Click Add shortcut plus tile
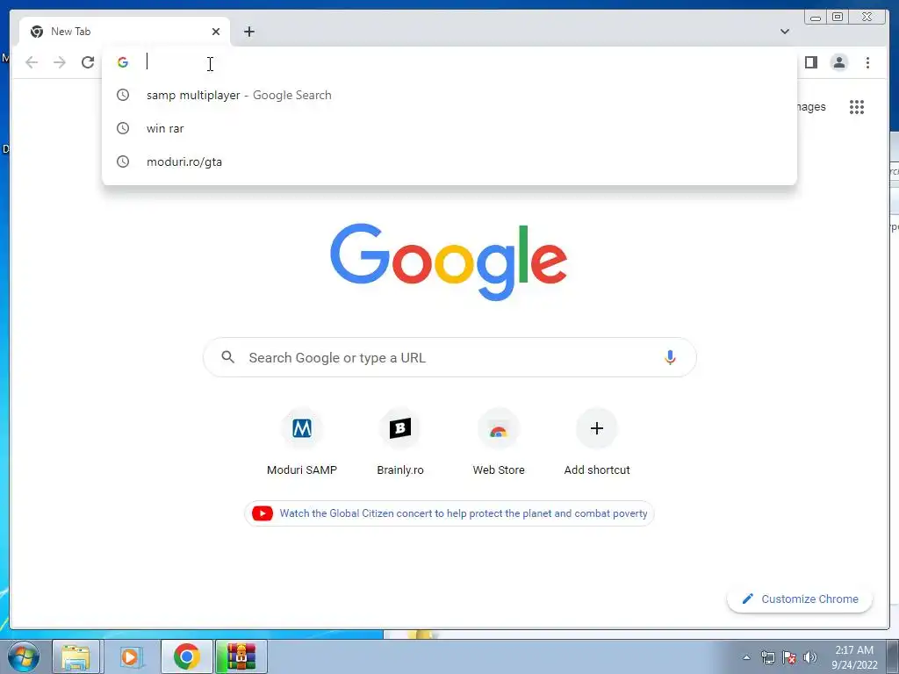This screenshot has height=674, width=899. pos(597,442)
